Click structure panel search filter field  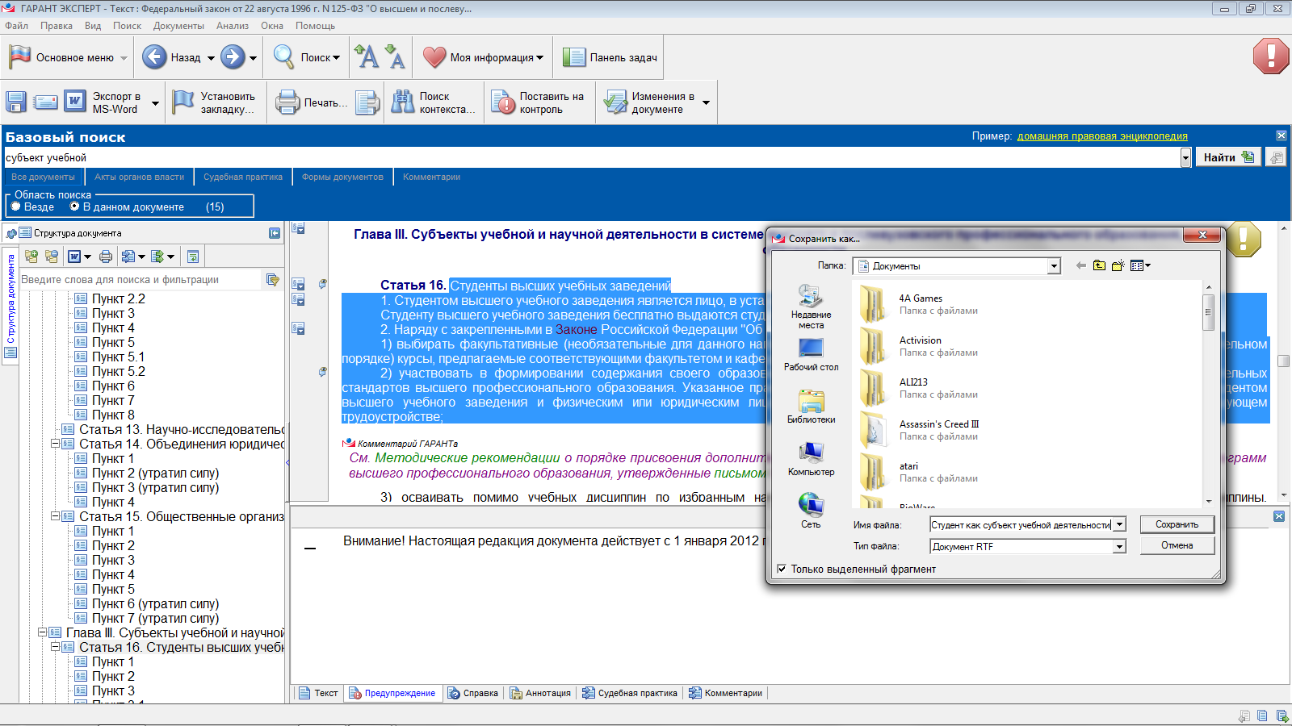click(x=142, y=279)
